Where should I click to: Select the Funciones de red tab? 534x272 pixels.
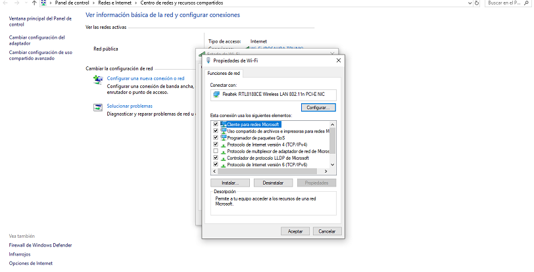224,73
